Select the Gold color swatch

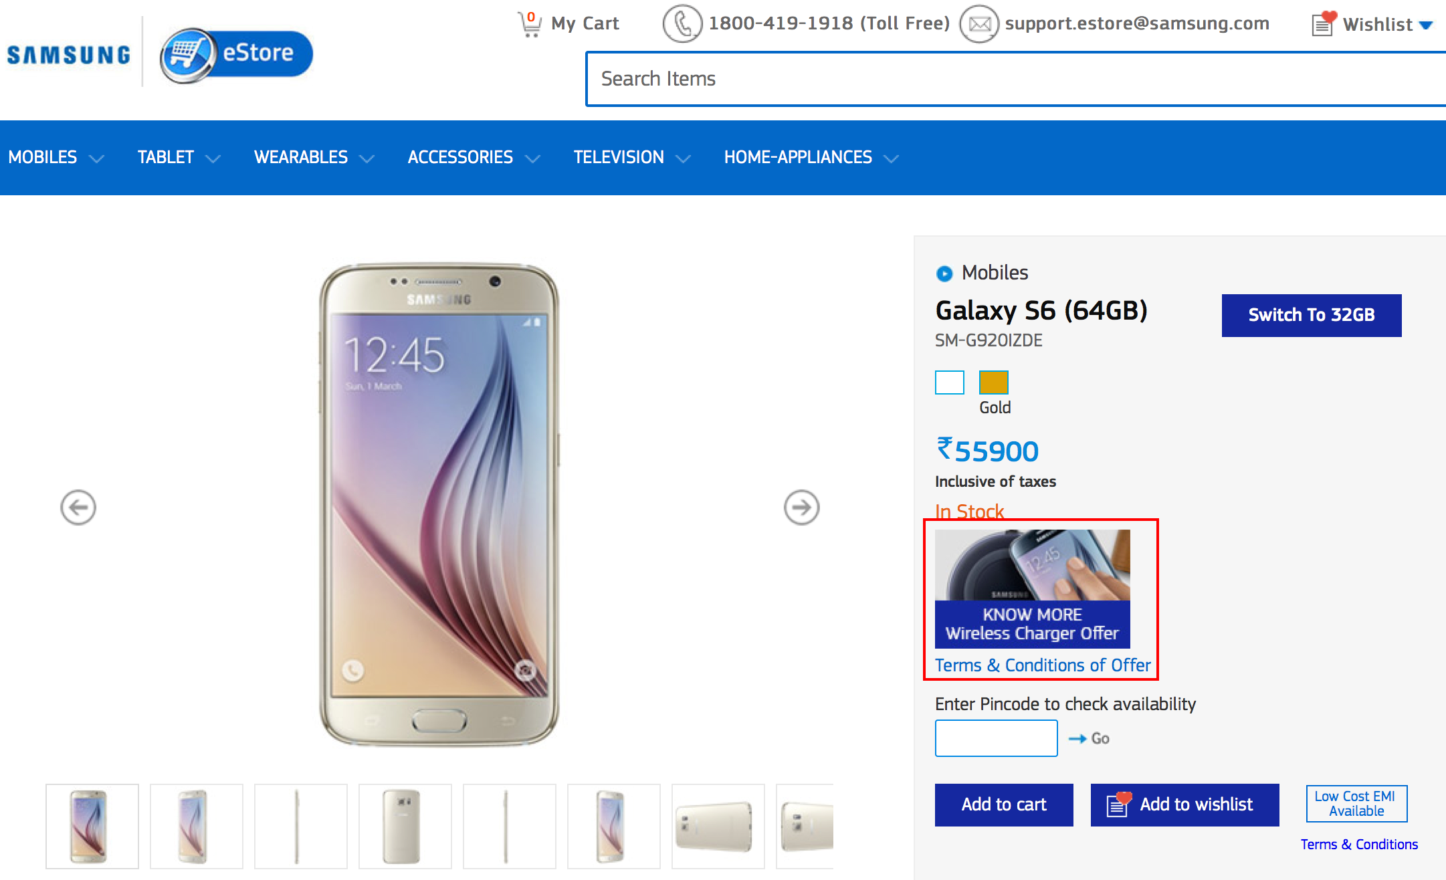pos(993,382)
